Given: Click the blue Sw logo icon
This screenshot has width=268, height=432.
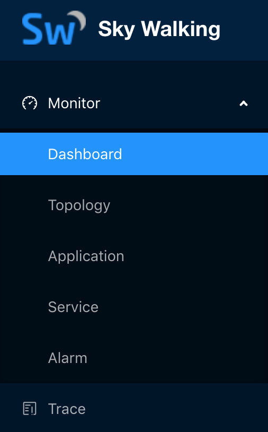Looking at the screenshot, I should [x=54, y=28].
